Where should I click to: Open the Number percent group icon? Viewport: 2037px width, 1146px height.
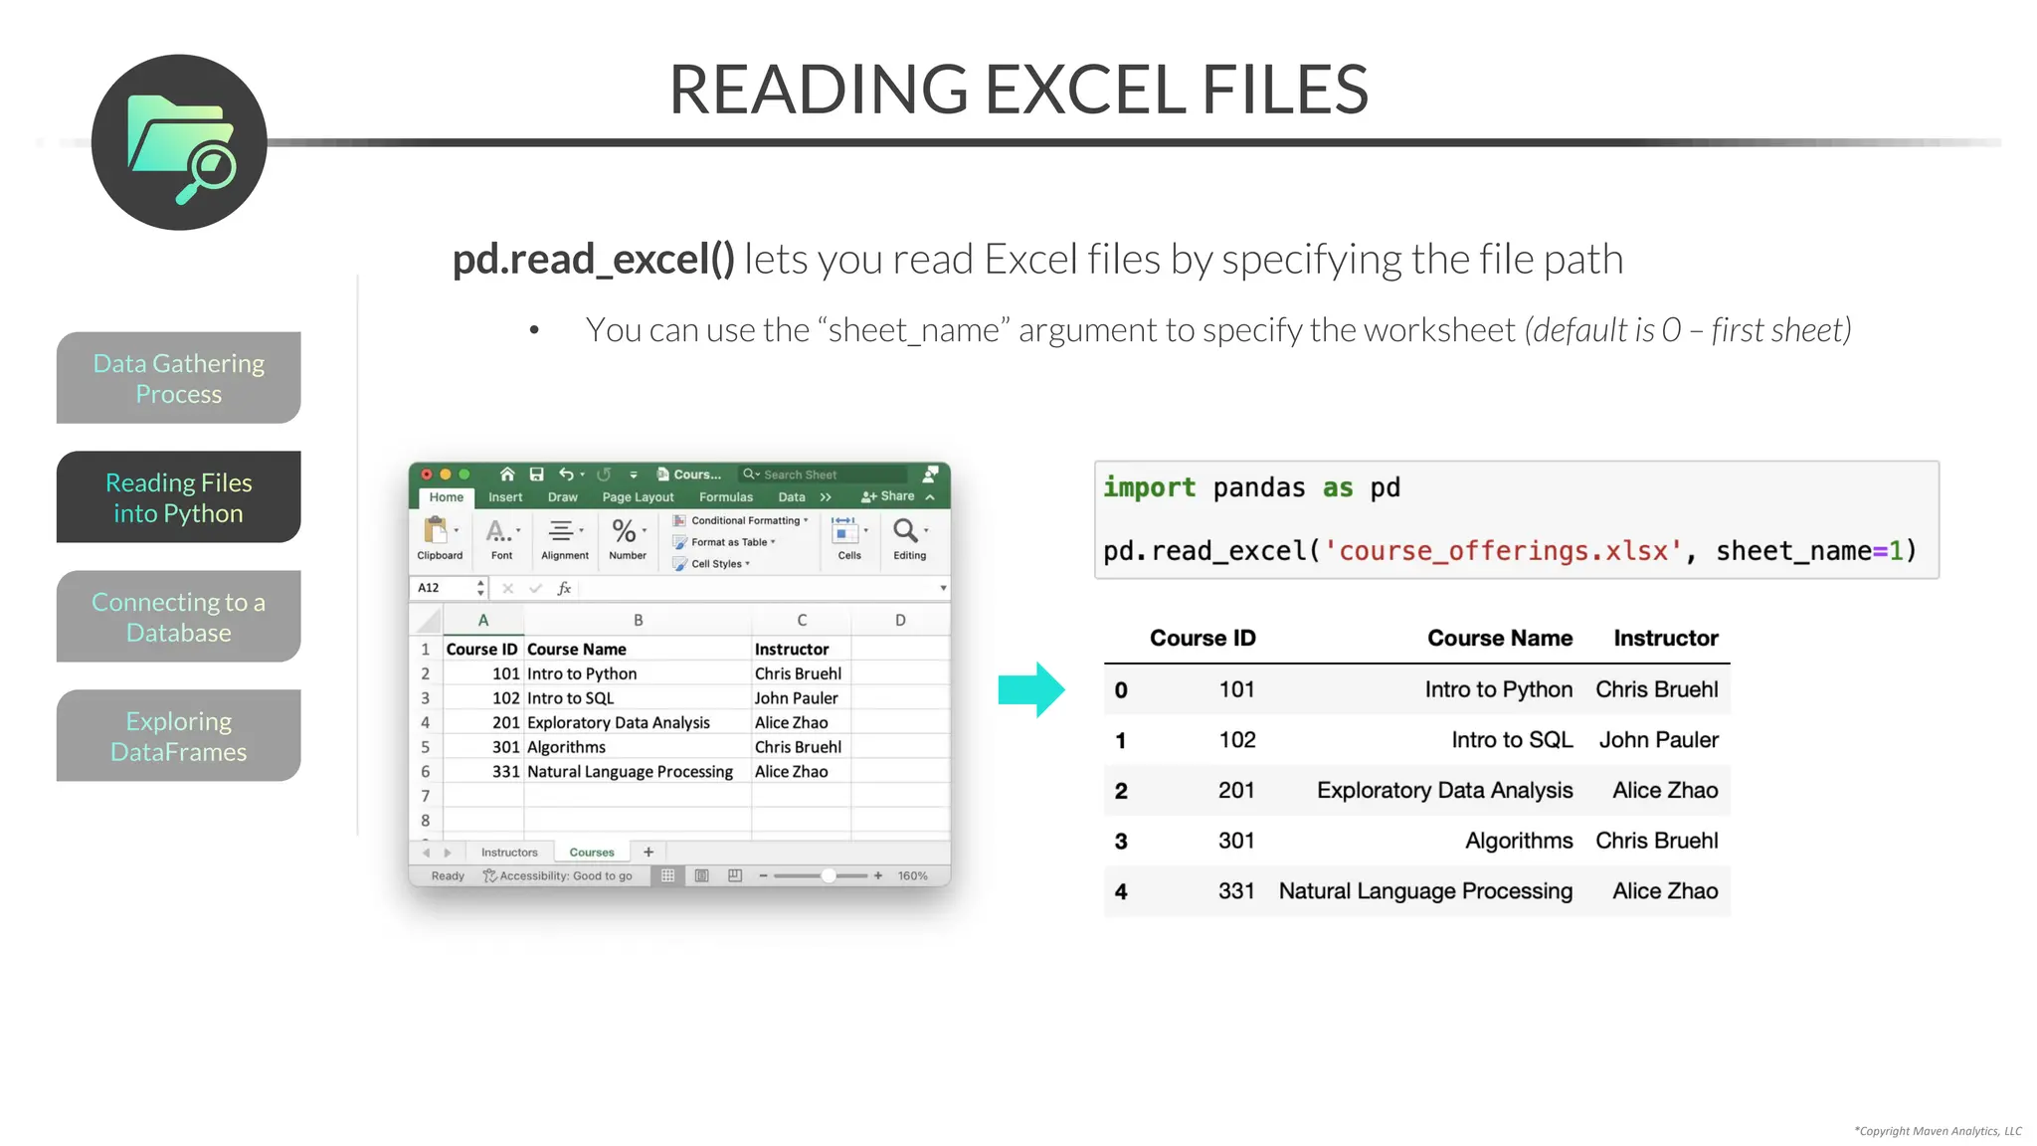point(625,531)
